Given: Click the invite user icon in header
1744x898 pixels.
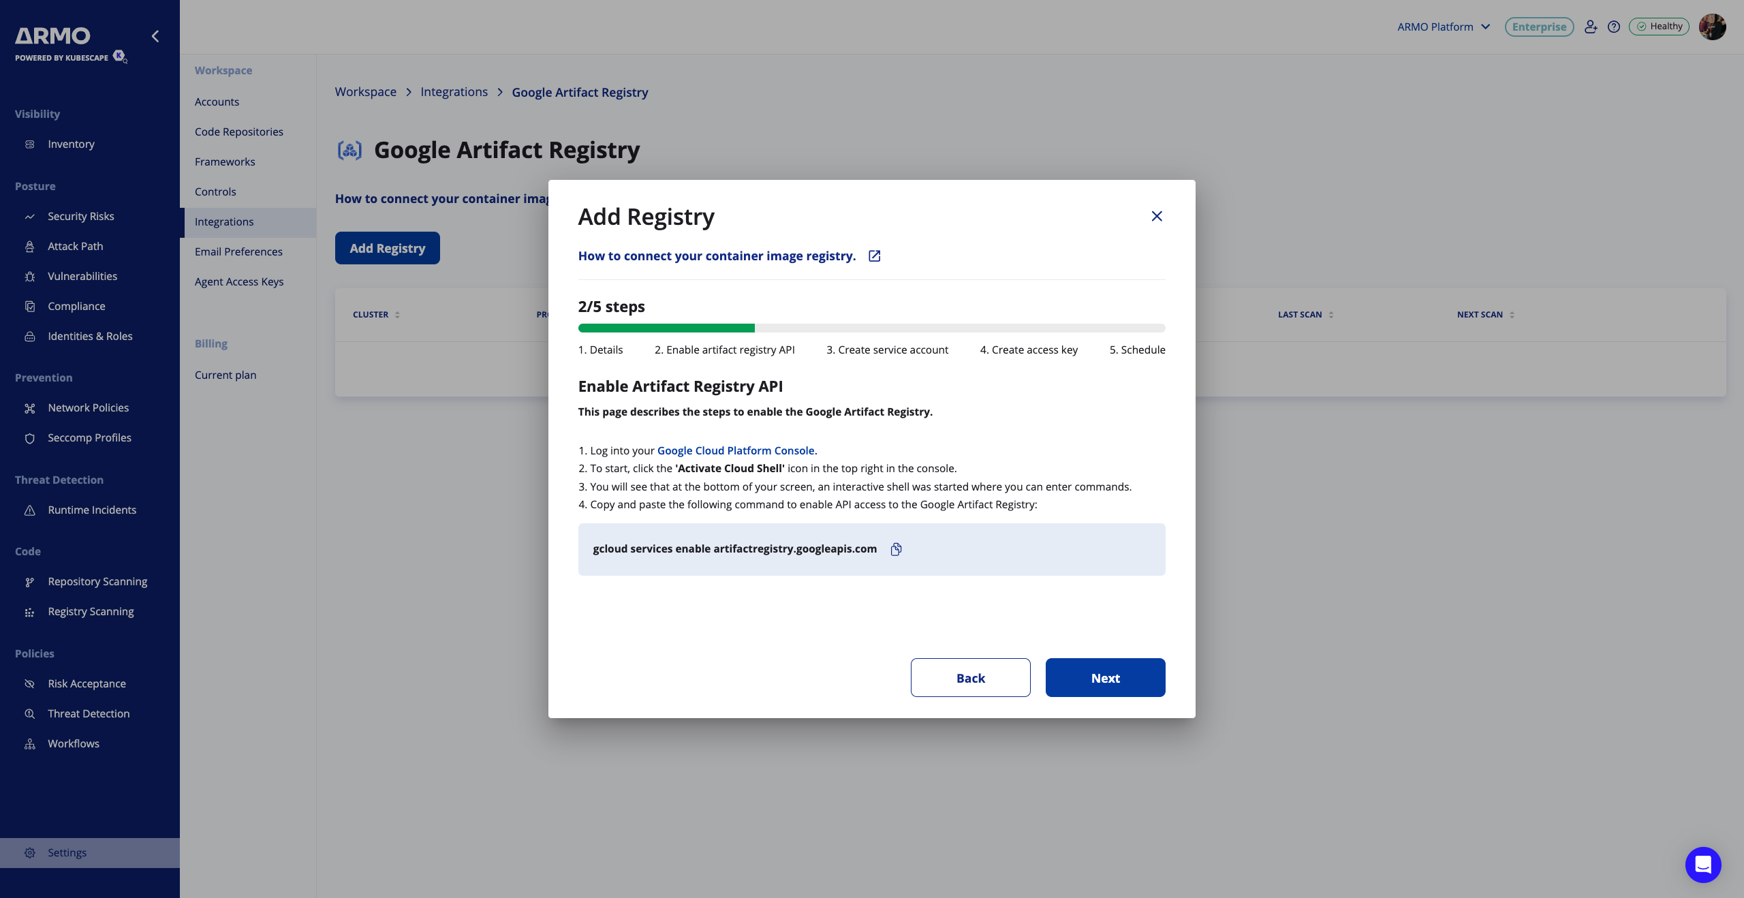Looking at the screenshot, I should tap(1590, 27).
